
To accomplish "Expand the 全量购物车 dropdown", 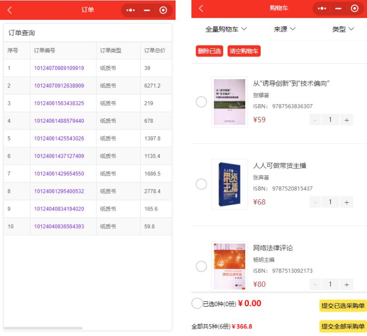I will [226, 29].
